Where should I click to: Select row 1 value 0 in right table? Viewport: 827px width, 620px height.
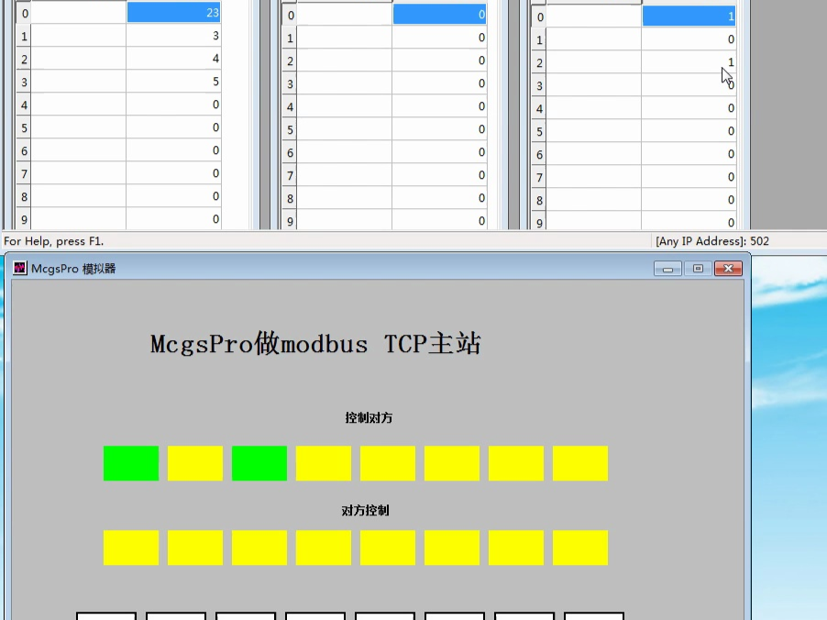689,39
